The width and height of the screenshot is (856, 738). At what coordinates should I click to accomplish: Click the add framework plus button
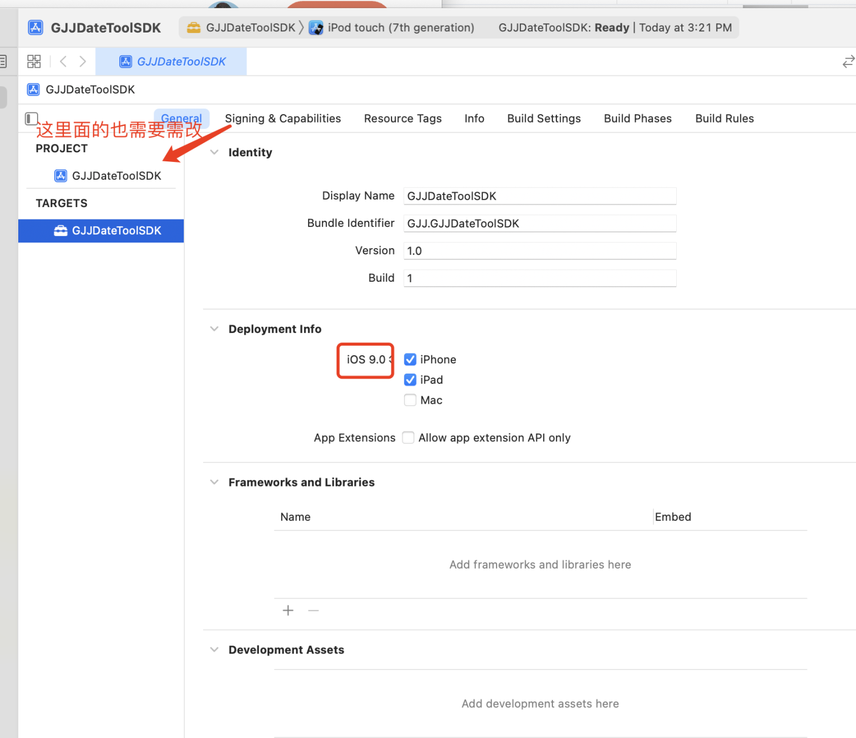point(288,611)
